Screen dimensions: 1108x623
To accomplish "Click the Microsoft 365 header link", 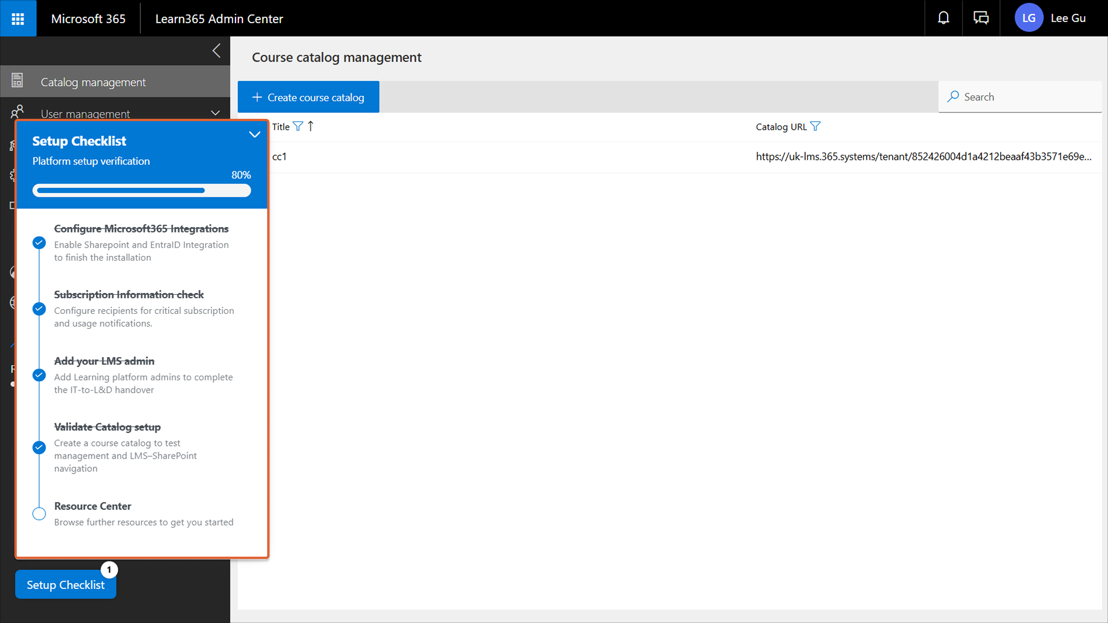I will pyautogui.click(x=88, y=18).
